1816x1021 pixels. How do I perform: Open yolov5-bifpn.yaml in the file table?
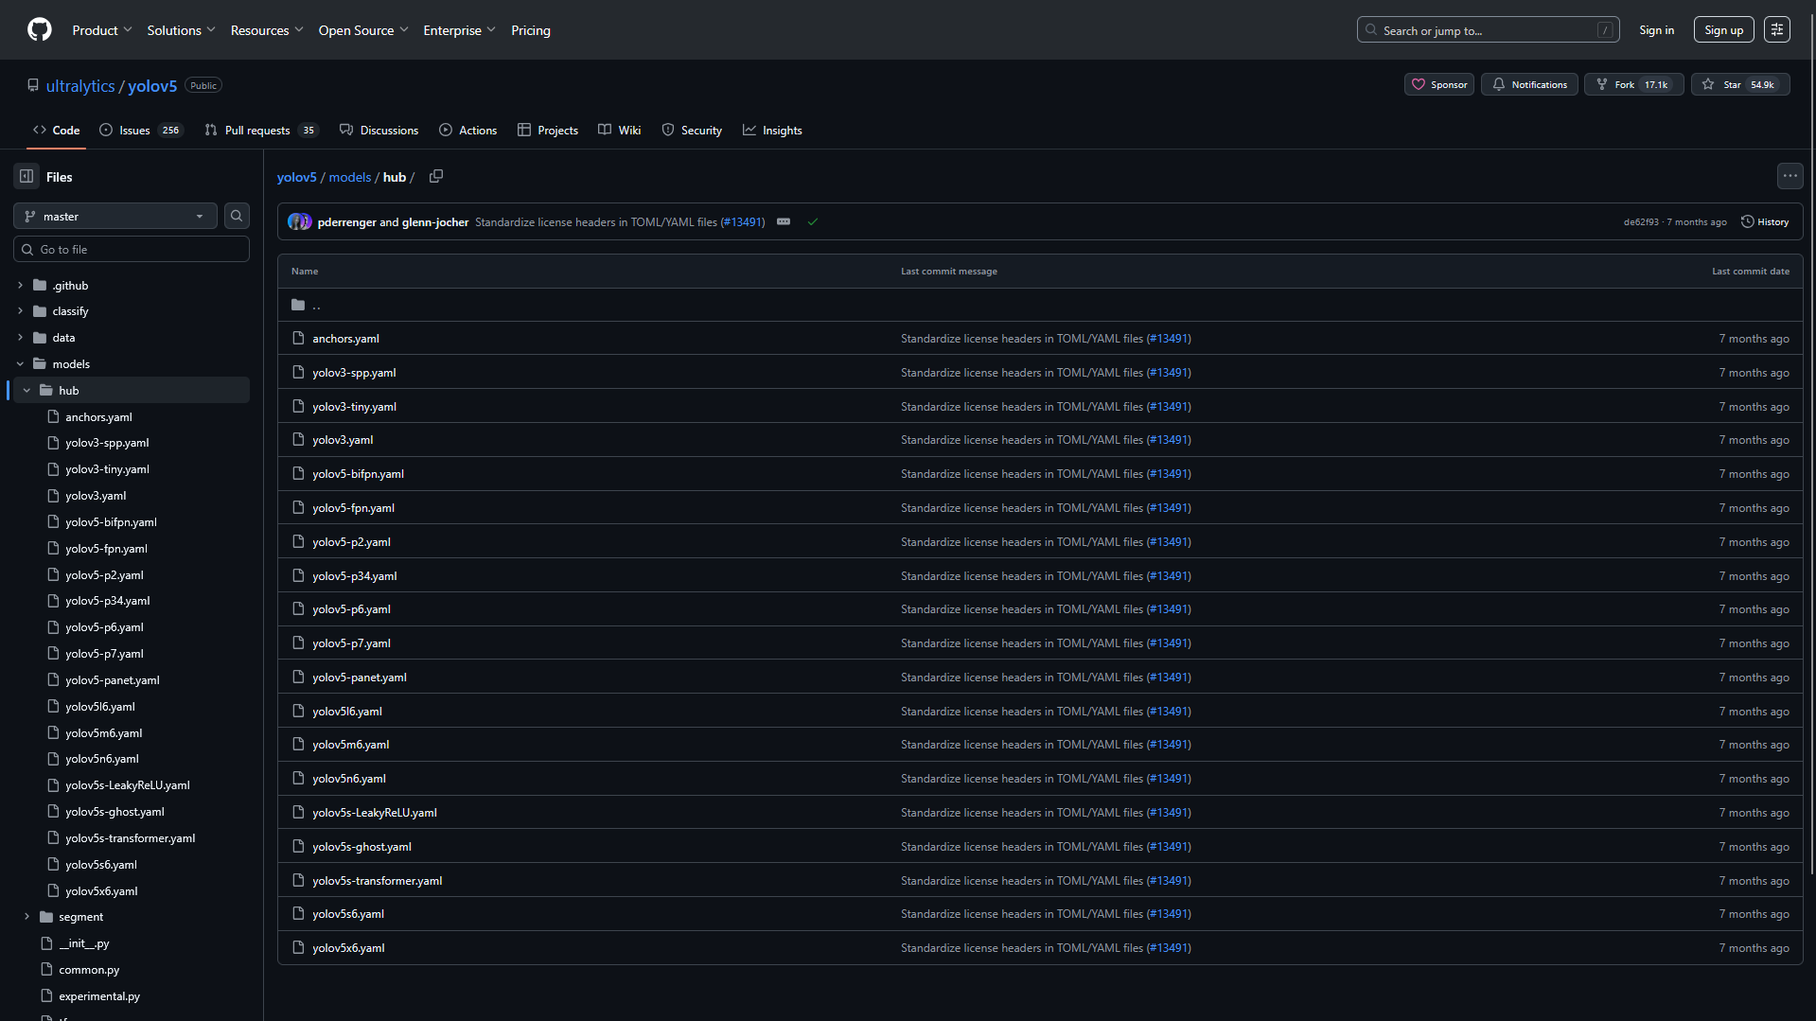pos(358,474)
